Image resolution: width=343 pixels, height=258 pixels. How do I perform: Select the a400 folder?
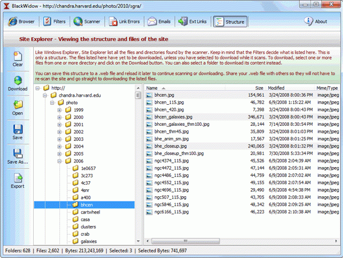point(82,197)
